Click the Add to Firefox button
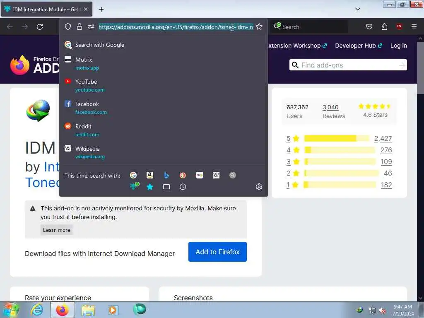The width and height of the screenshot is (424, 318). (x=217, y=252)
